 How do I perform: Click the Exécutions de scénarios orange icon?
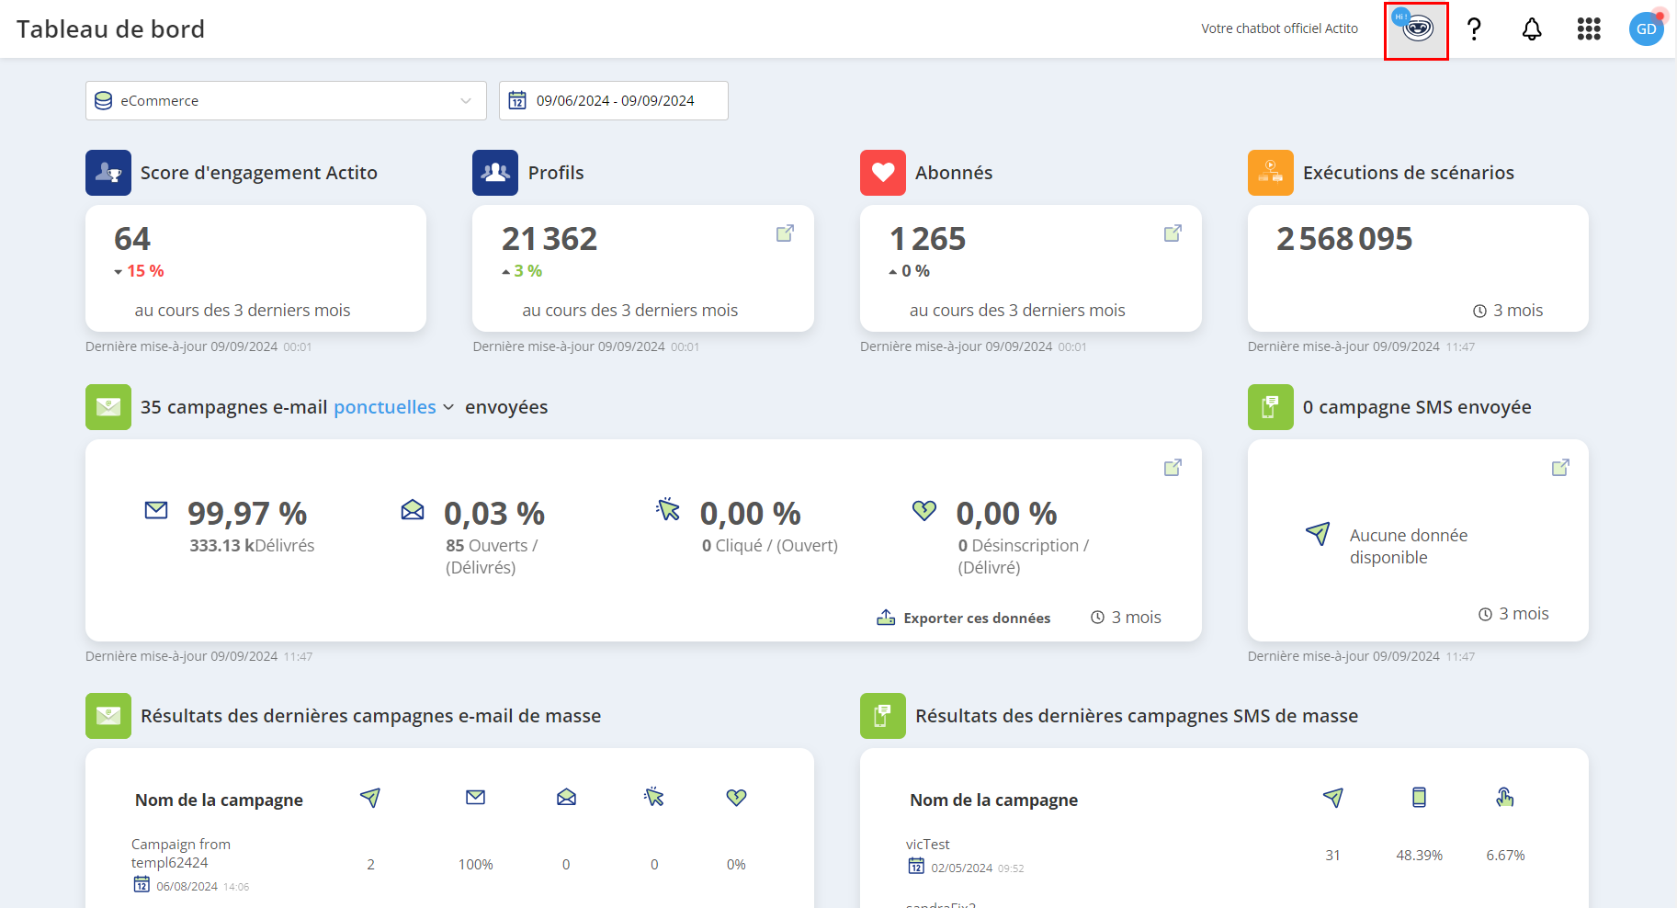(x=1271, y=173)
